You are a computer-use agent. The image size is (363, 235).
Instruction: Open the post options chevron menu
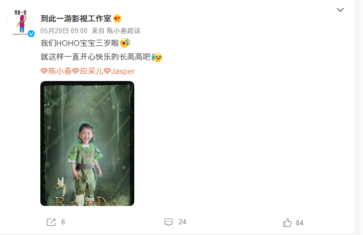coord(340,10)
